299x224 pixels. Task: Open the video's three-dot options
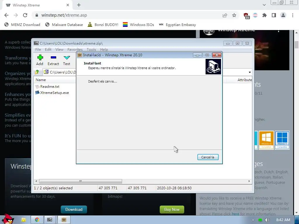pyautogui.click(x=279, y=31)
